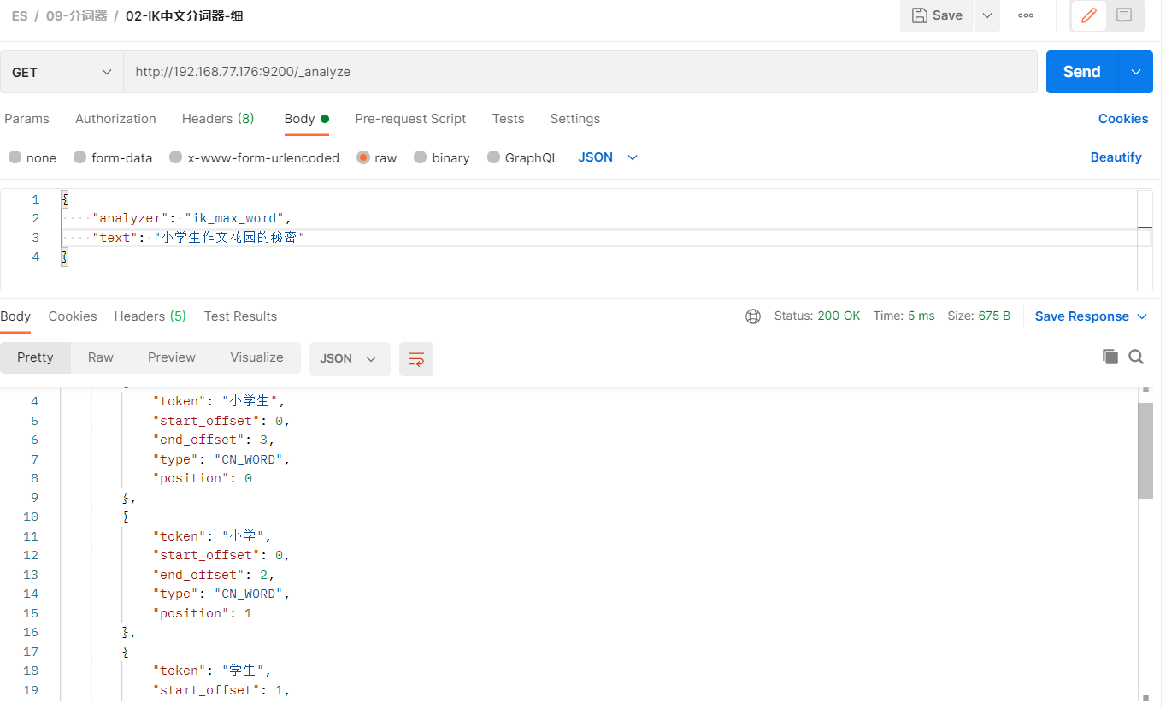Select the Visualize view mode
The image size is (1166, 709).
(256, 357)
